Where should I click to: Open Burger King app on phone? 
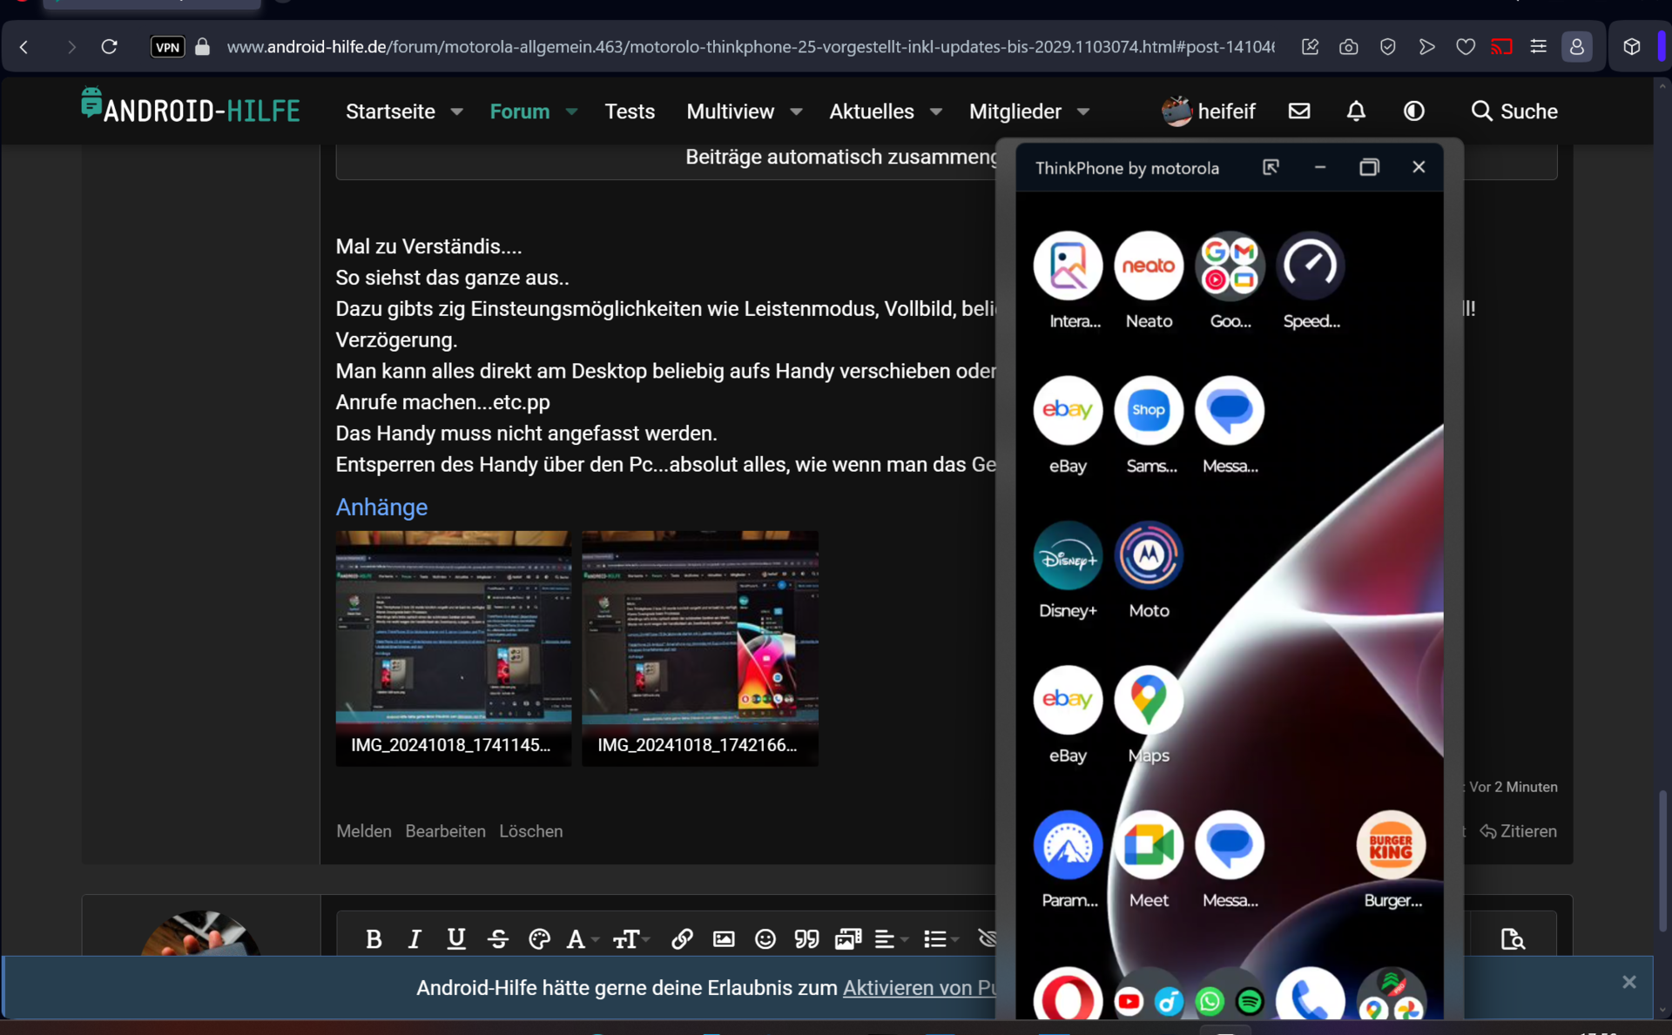point(1390,845)
